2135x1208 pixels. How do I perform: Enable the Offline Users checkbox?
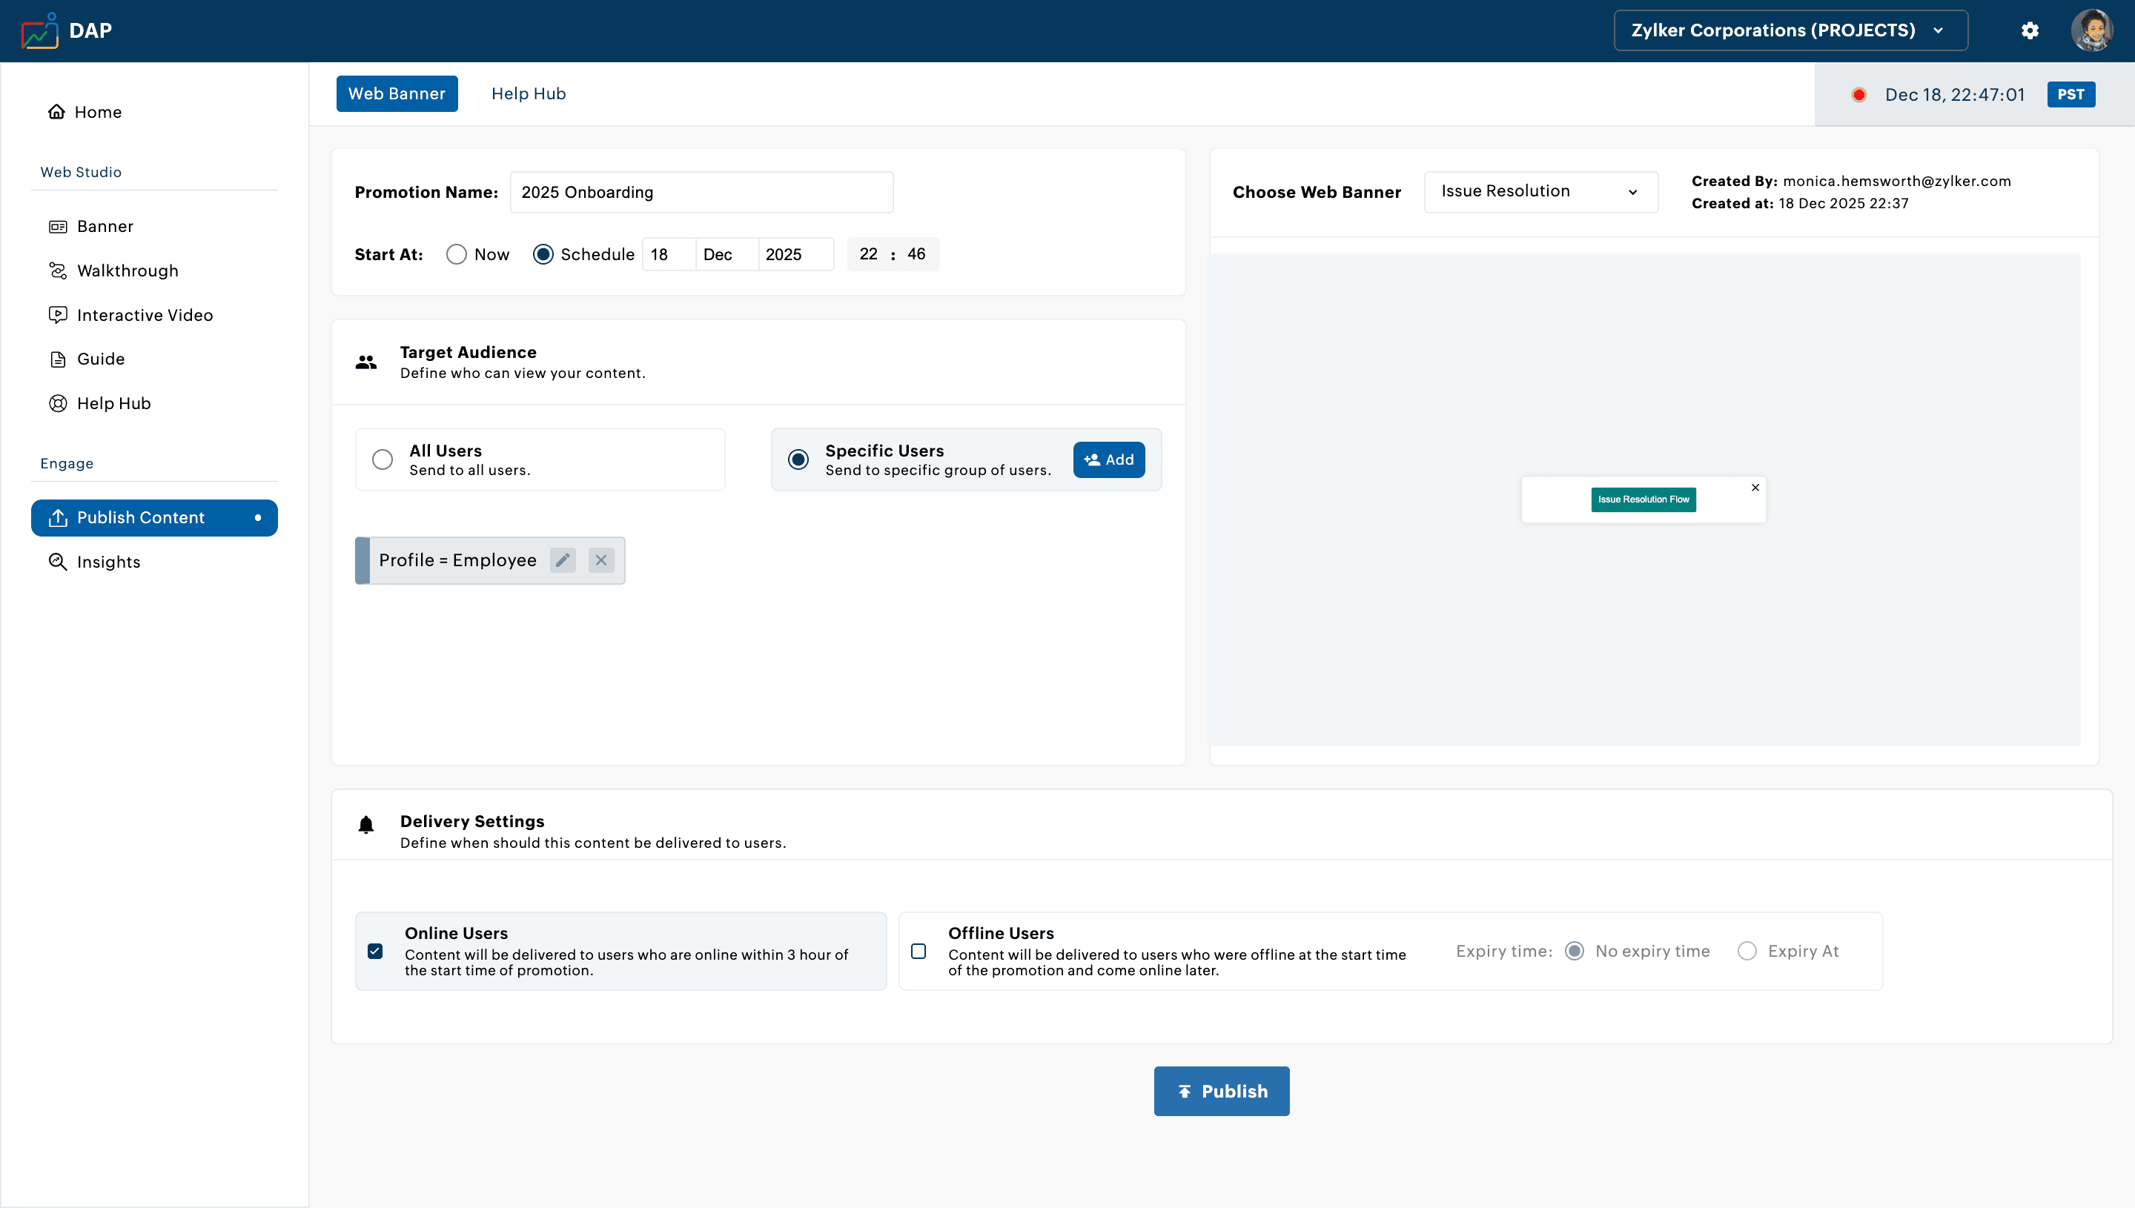click(918, 951)
